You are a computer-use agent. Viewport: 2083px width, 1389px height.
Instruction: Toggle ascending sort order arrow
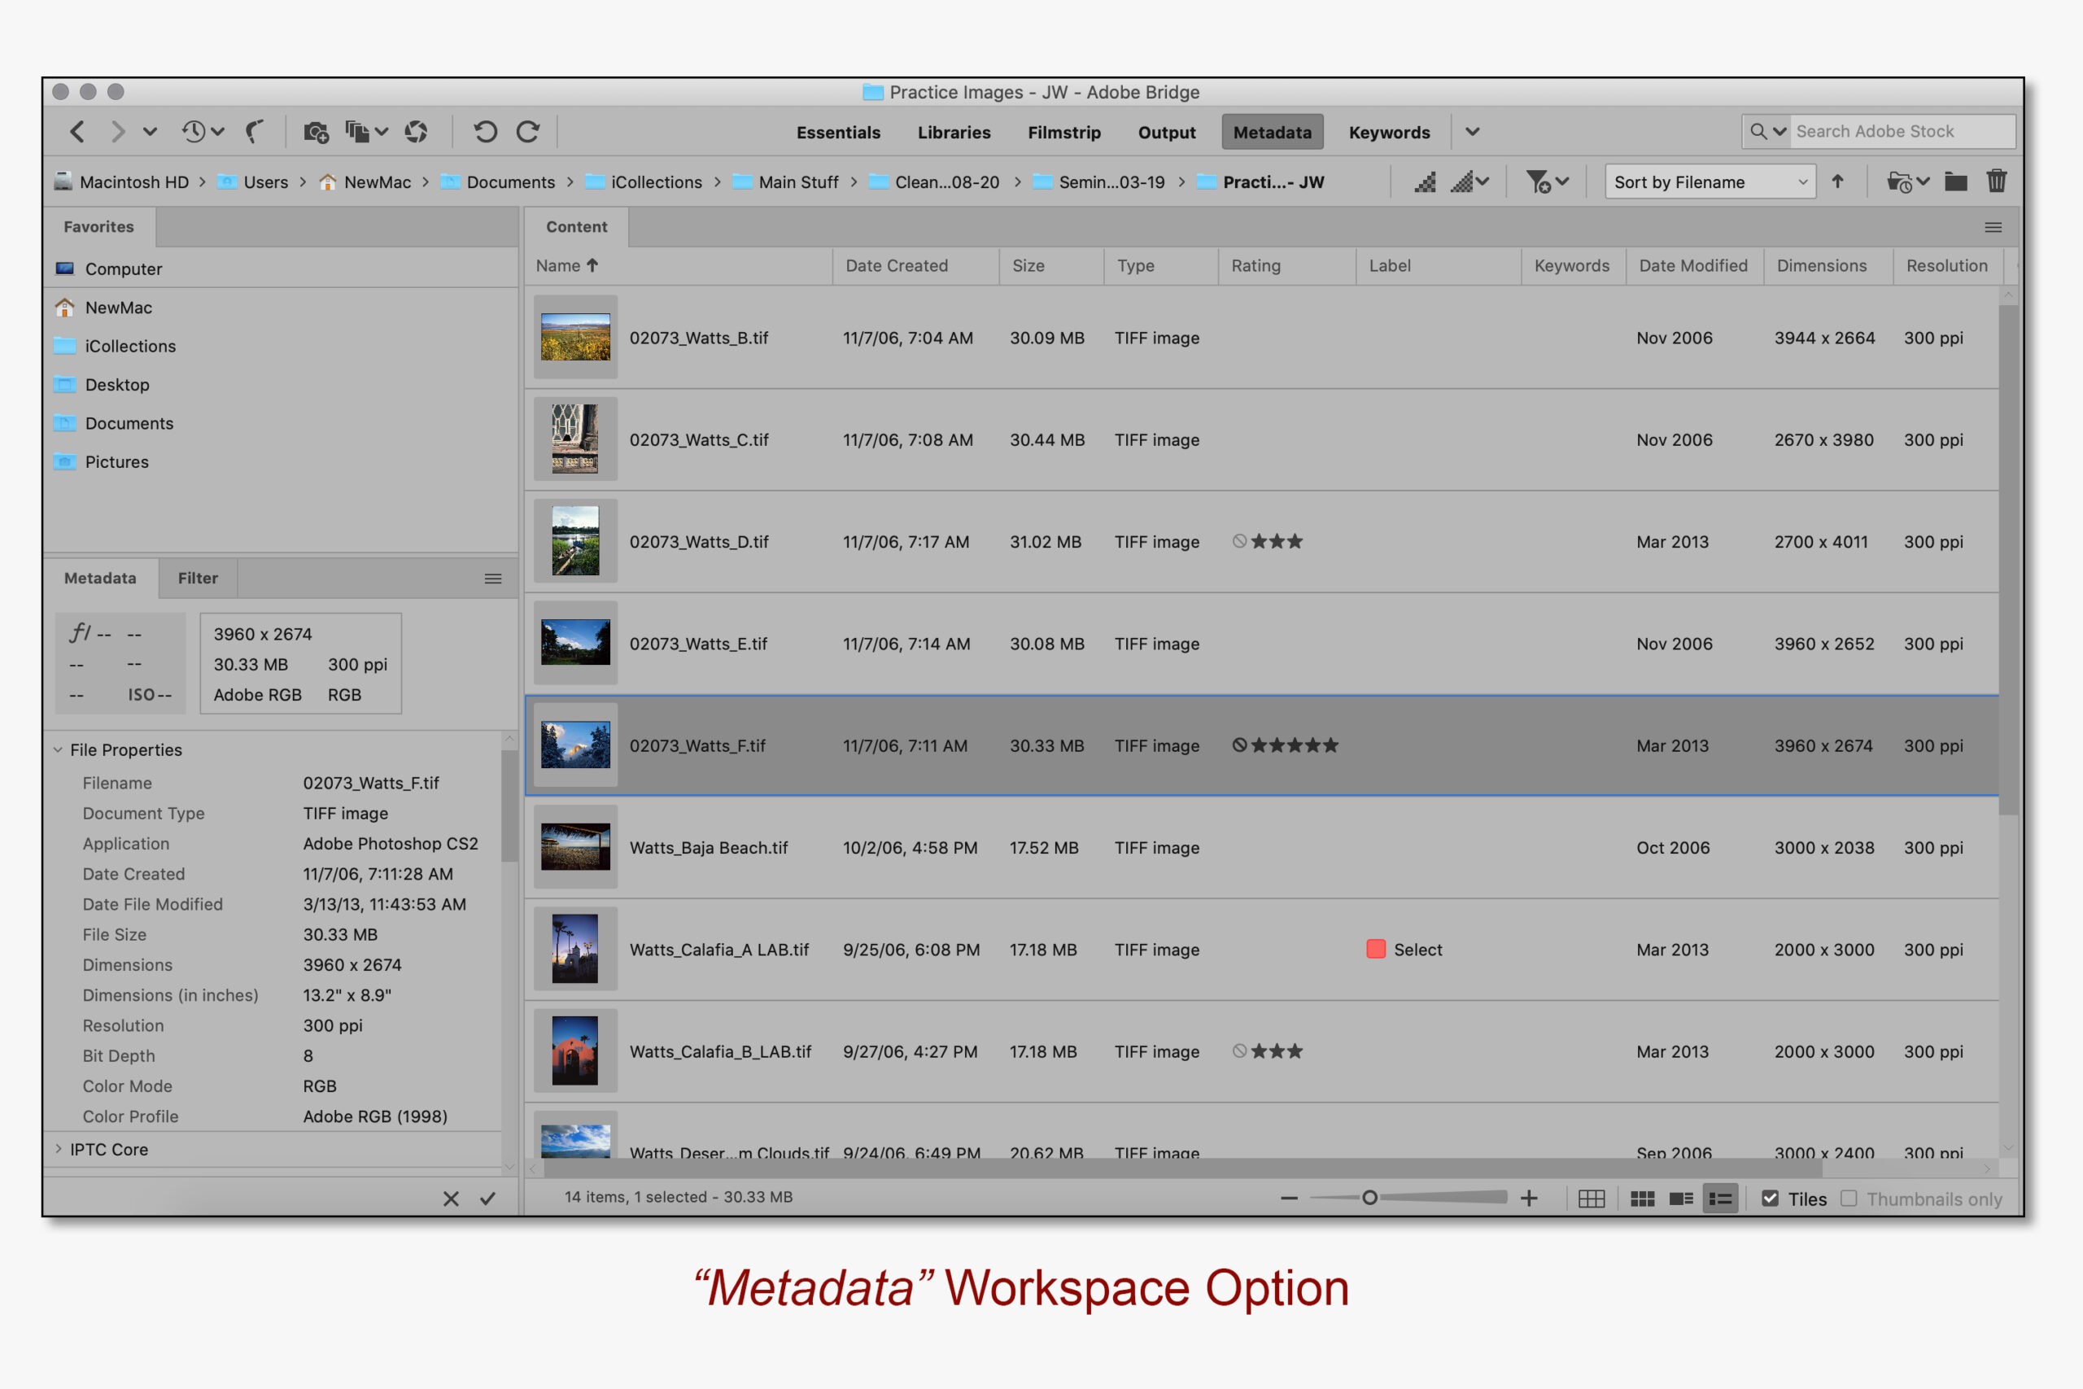tap(1839, 181)
